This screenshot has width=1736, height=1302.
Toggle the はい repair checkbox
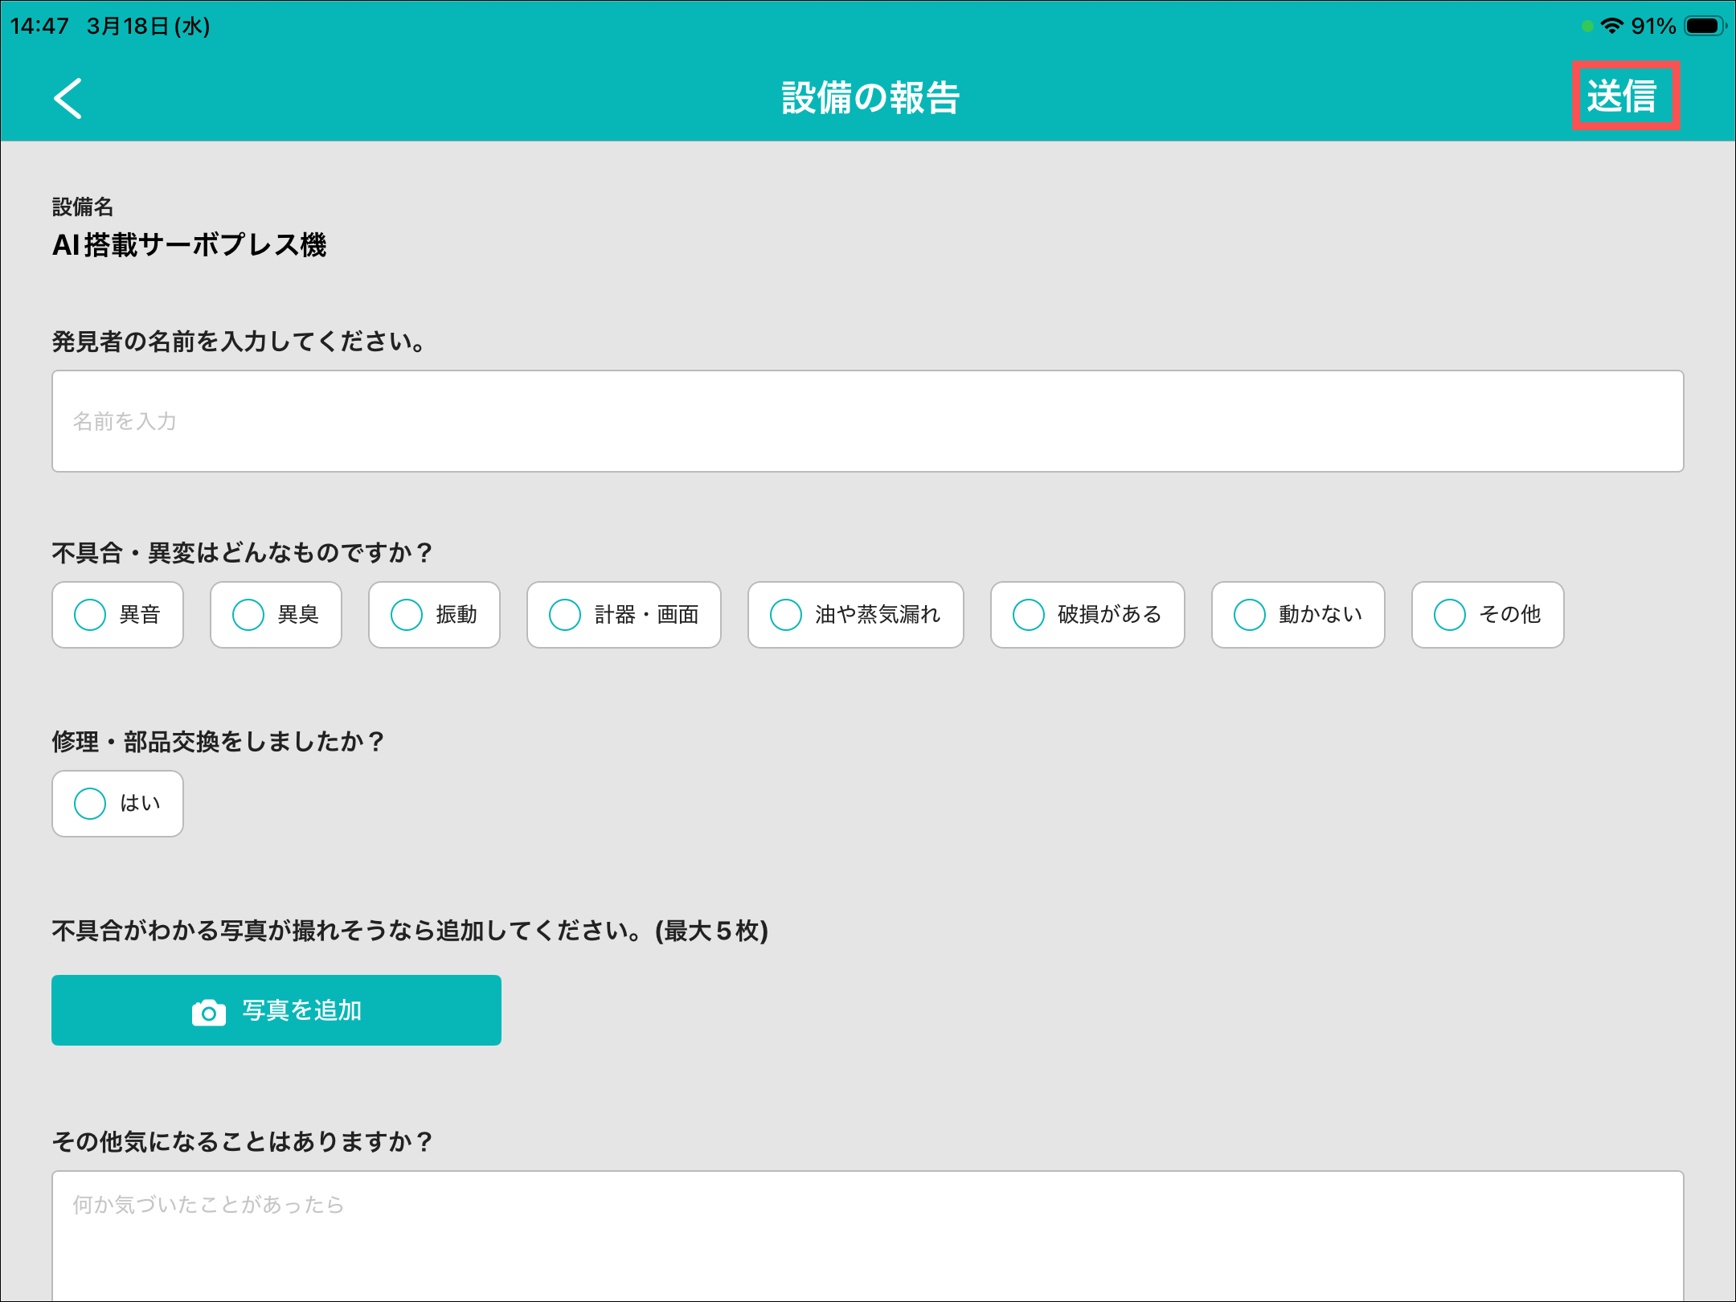click(118, 804)
